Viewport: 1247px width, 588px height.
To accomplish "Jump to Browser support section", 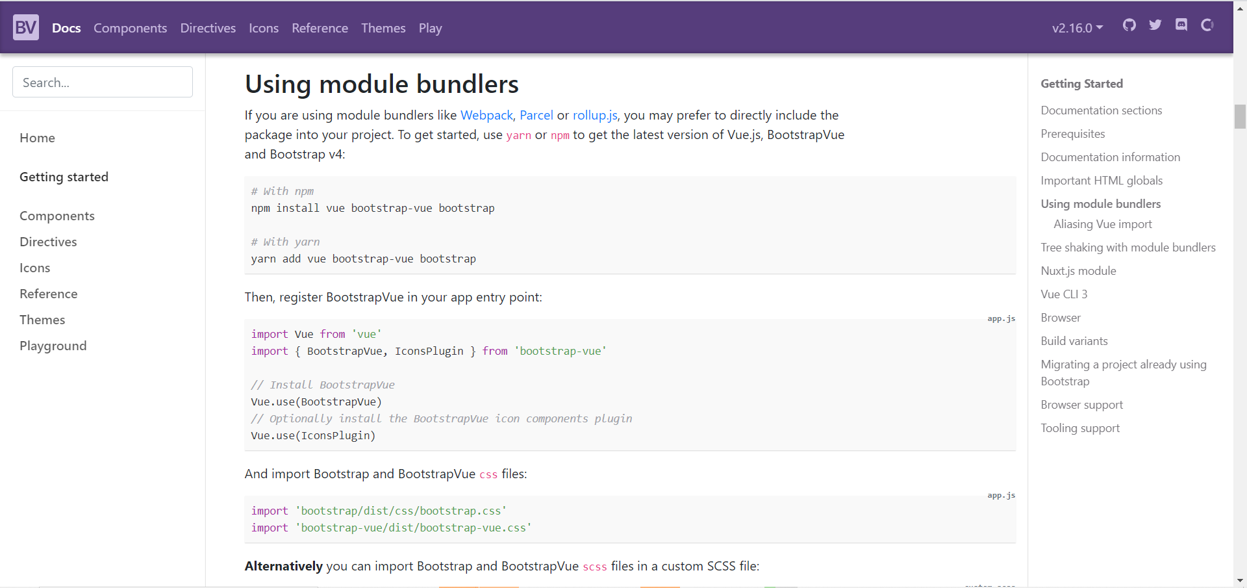I will point(1081,405).
